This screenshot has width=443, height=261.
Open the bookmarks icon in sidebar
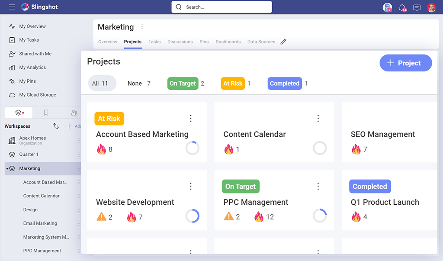point(46,113)
